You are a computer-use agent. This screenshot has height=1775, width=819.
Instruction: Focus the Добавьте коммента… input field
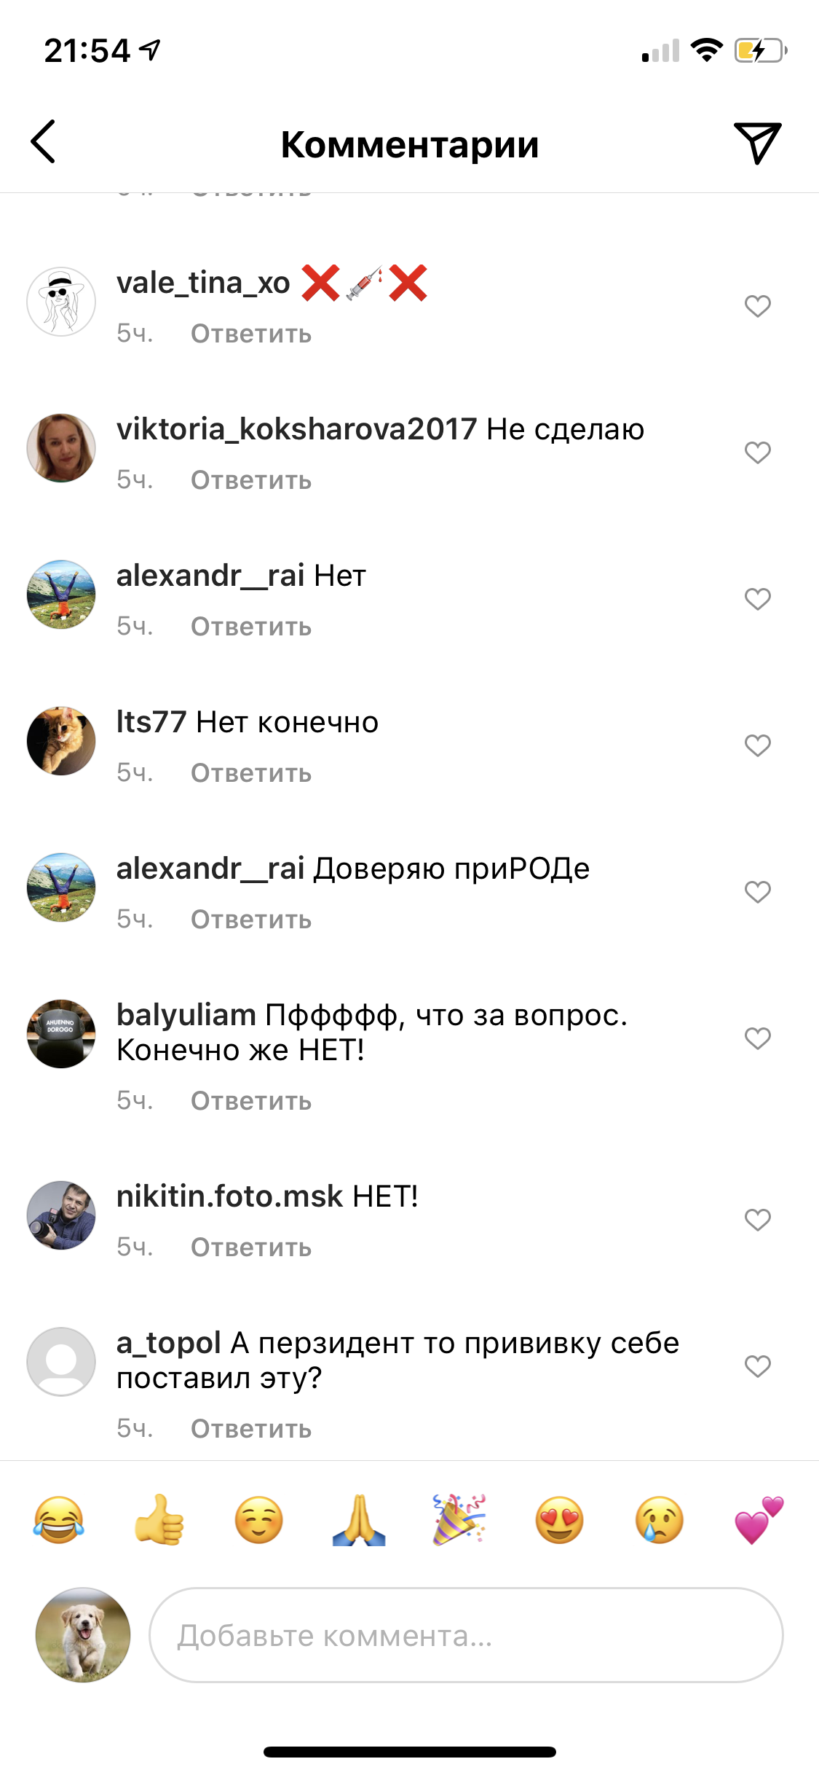(466, 1635)
